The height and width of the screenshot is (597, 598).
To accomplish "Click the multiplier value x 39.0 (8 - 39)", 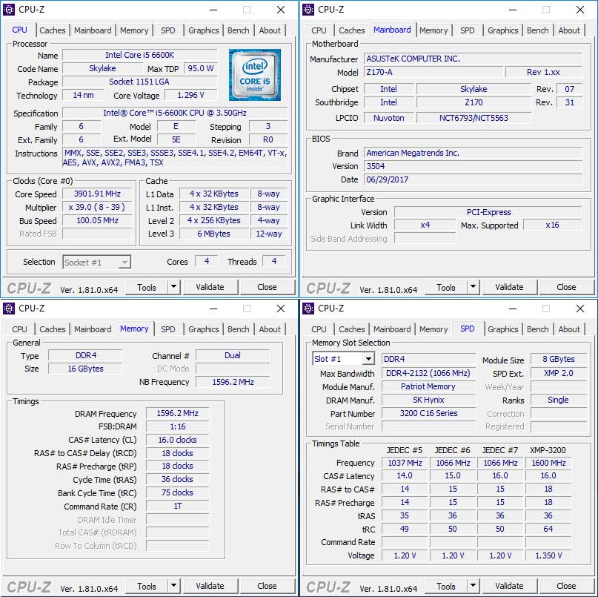I will pos(97,207).
